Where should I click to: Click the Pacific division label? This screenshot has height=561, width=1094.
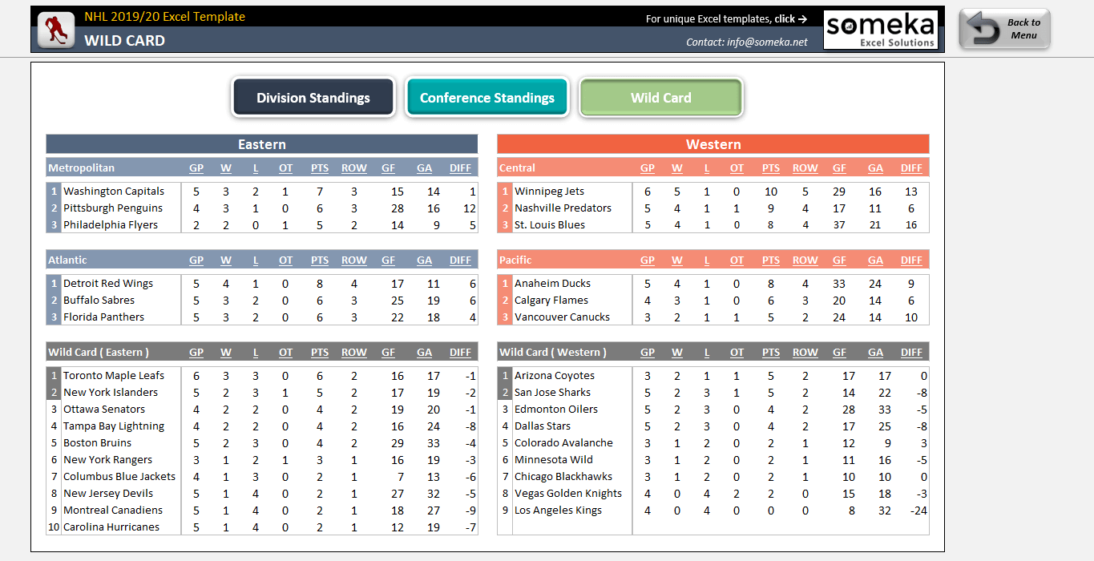coord(515,260)
